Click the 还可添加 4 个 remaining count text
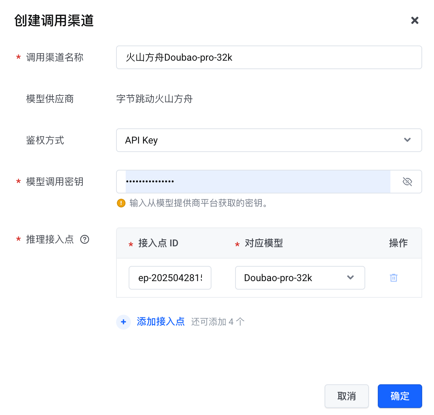 (x=218, y=322)
